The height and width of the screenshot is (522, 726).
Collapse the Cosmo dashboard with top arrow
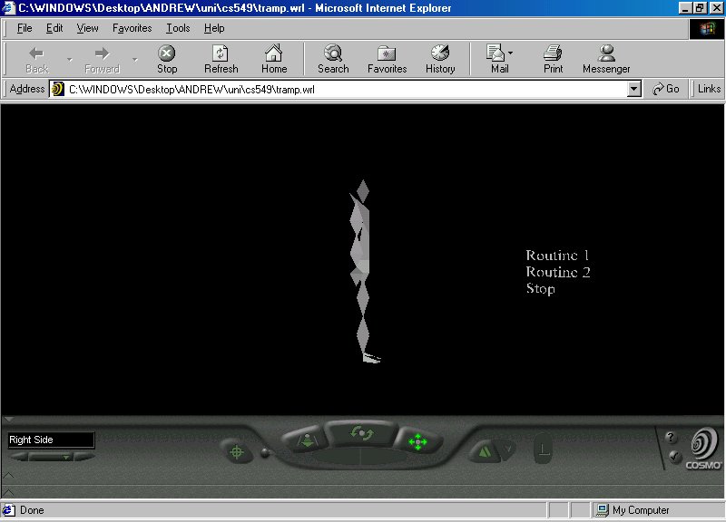click(x=8, y=420)
